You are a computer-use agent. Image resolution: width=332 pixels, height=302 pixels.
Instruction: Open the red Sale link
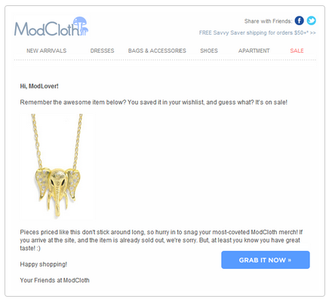[x=297, y=50]
